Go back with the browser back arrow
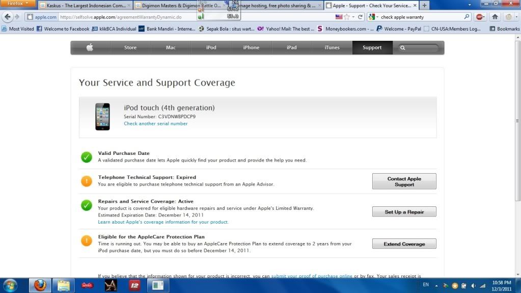521x293 pixels. click(7, 17)
